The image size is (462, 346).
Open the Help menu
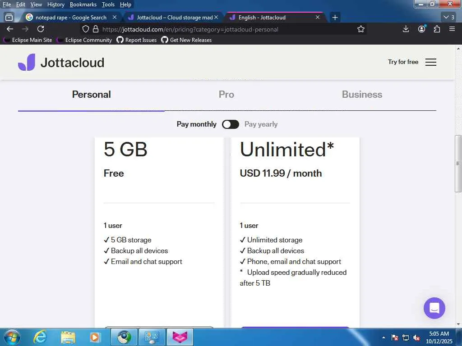coord(125,5)
